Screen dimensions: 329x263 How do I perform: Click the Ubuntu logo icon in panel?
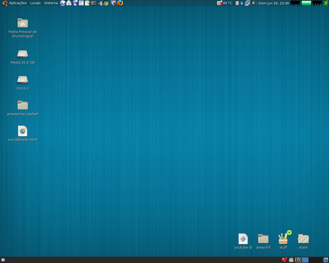(x=5, y=3)
